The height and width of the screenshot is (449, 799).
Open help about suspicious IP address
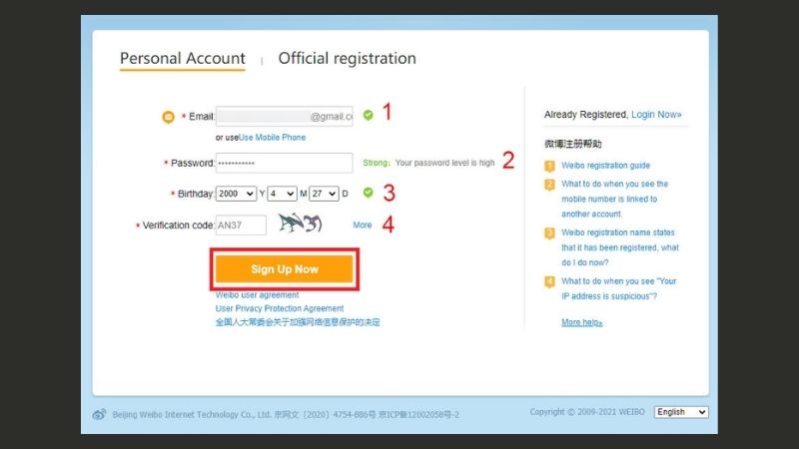[618, 288]
